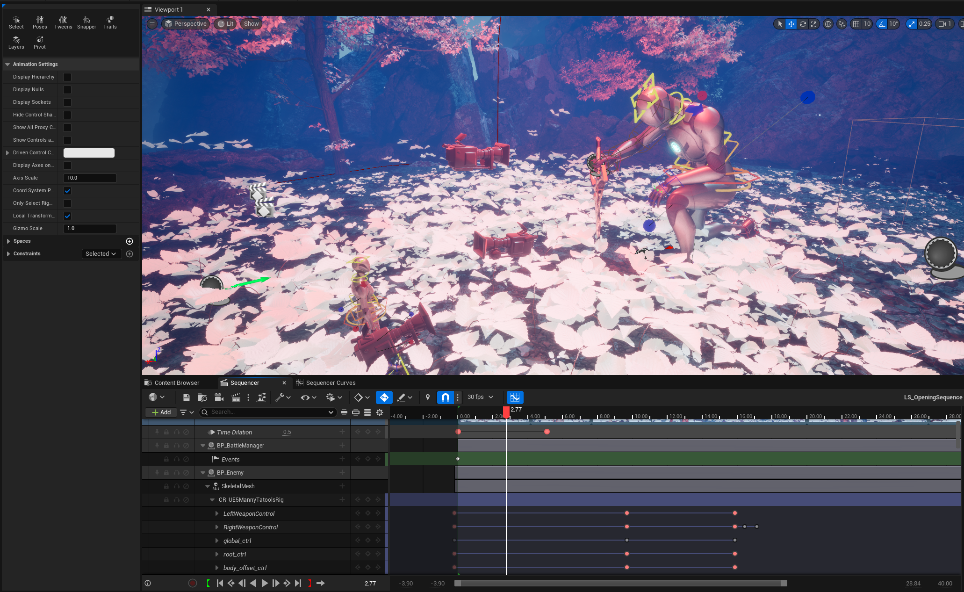Viewport: 964px width, 592px height.
Task: Toggle Sequencer snapping magnet icon
Action: point(445,397)
